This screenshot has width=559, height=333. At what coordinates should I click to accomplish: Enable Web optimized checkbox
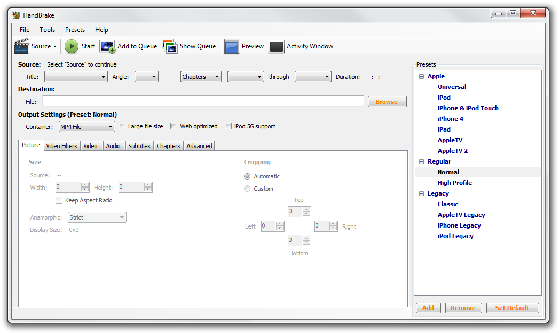174,126
